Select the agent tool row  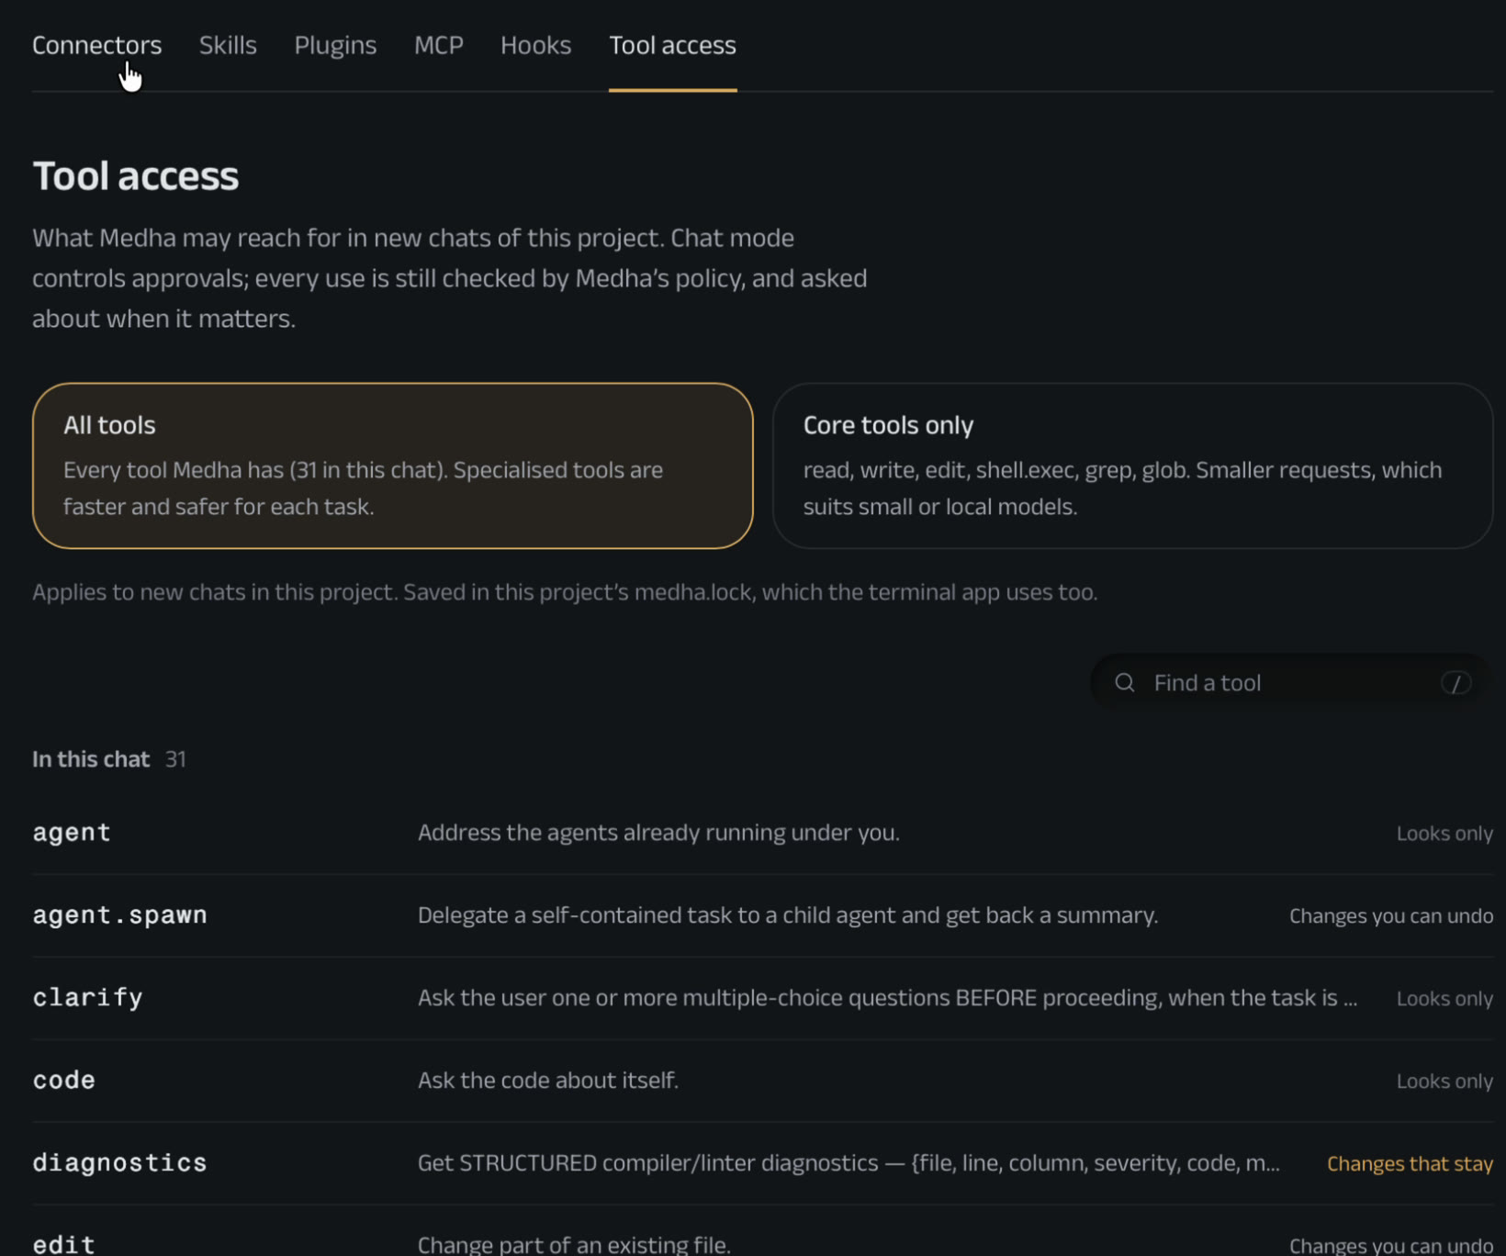coord(763,833)
